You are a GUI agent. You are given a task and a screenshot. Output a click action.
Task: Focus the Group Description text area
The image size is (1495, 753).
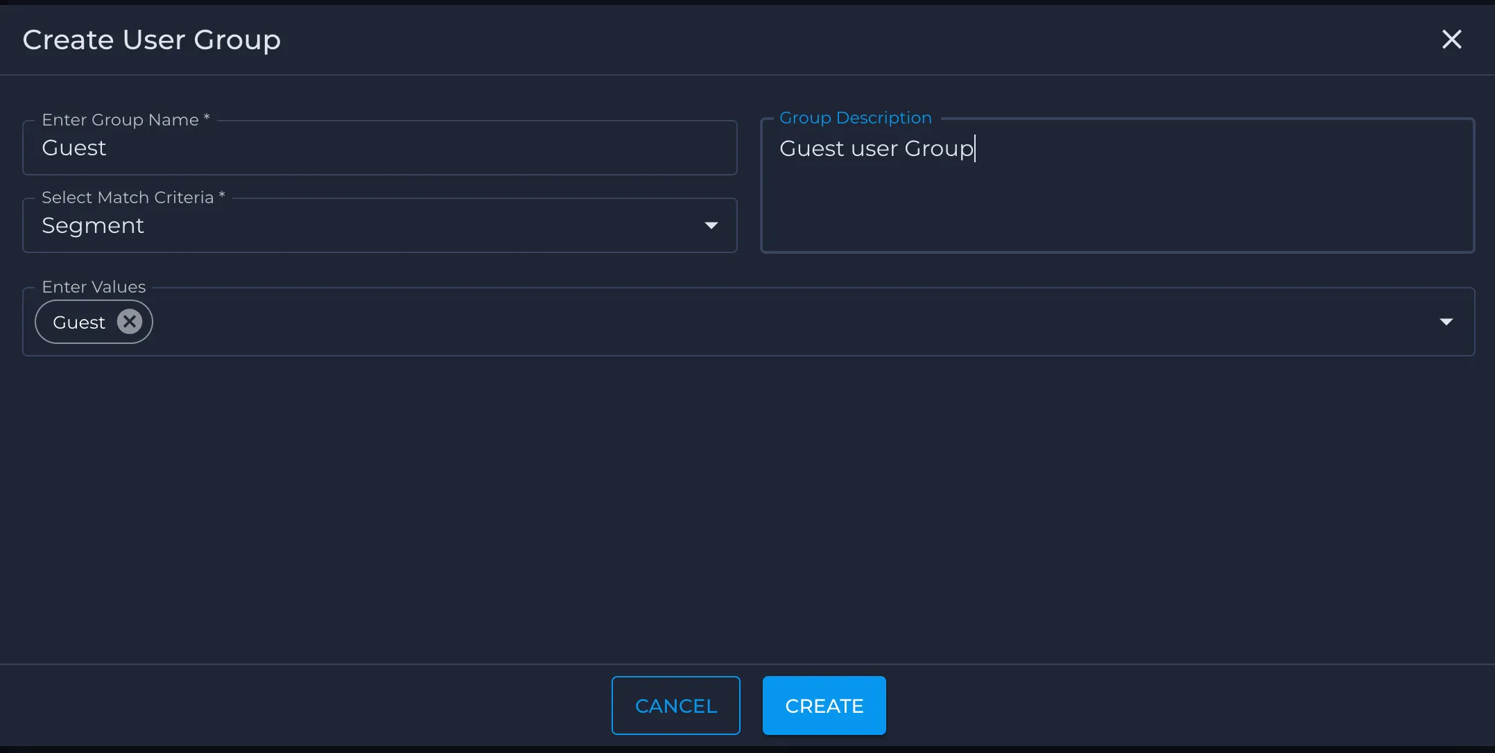tap(1117, 186)
